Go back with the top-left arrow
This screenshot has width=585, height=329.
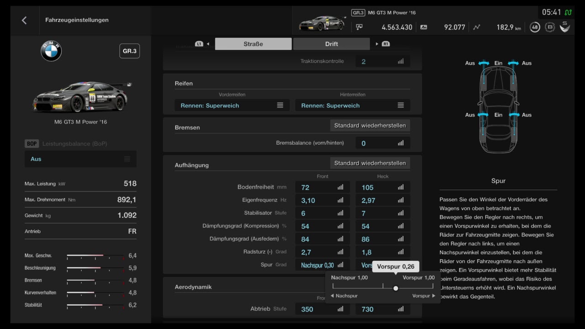[x=24, y=20]
